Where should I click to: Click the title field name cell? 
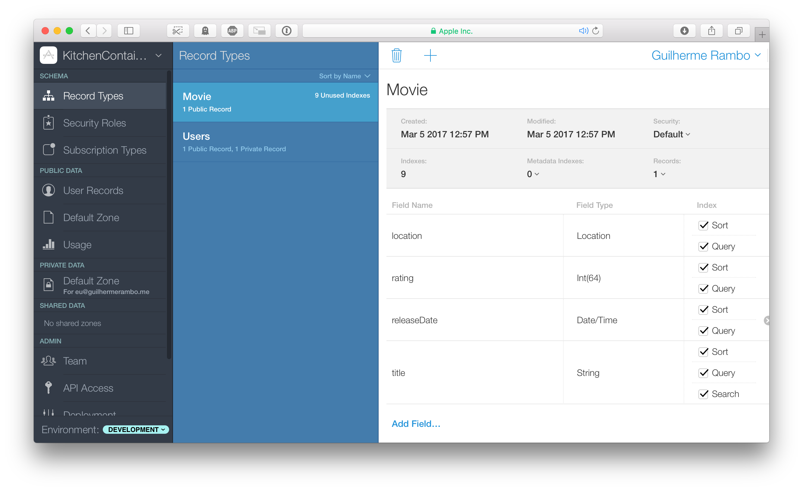point(474,373)
